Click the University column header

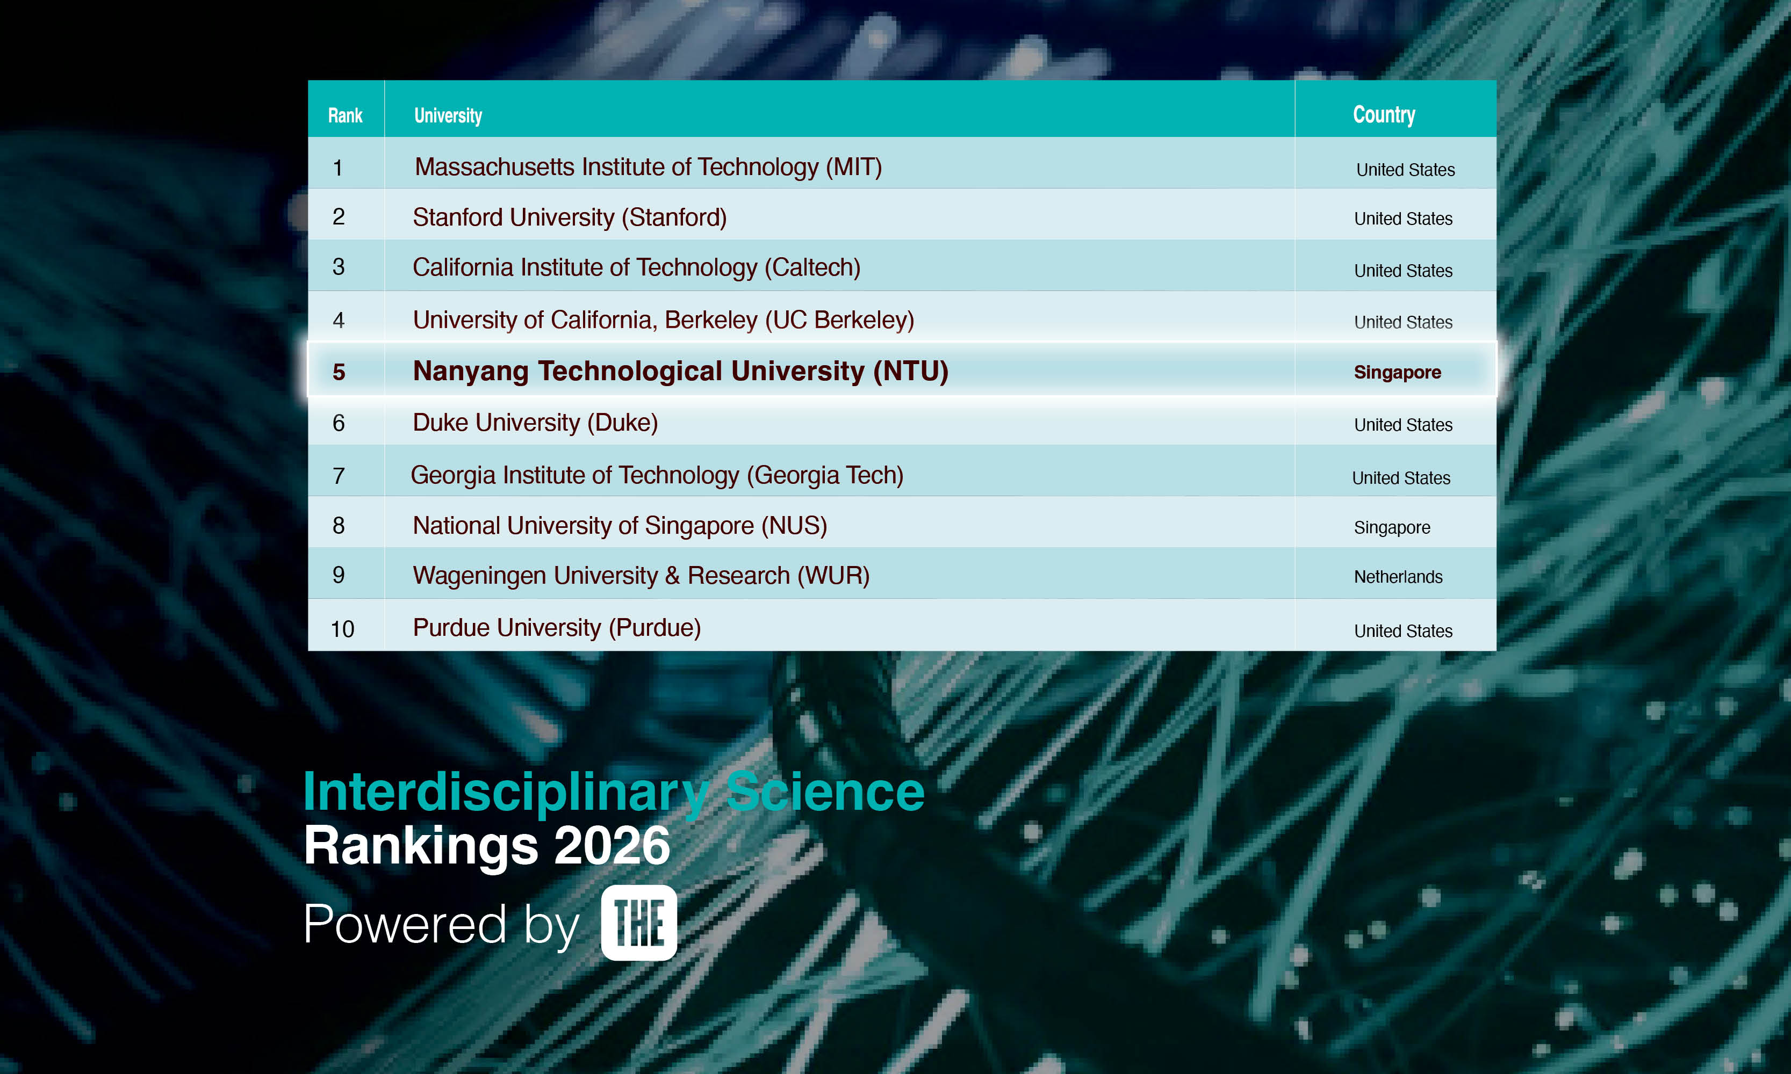coord(448,116)
